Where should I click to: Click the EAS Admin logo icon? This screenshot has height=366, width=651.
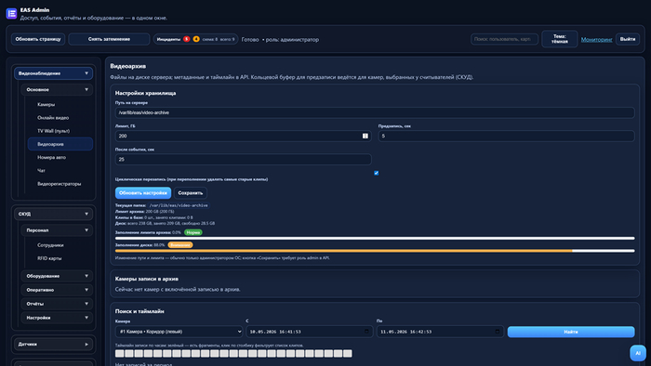11,14
